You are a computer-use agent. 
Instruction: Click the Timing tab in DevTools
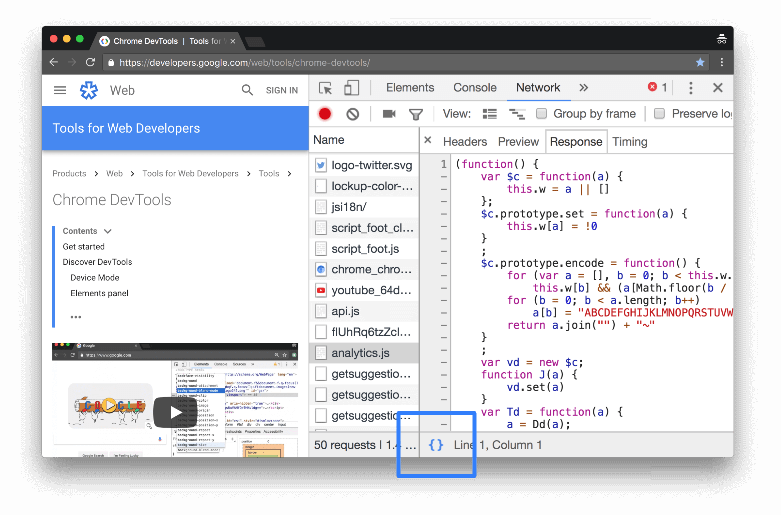(x=630, y=141)
